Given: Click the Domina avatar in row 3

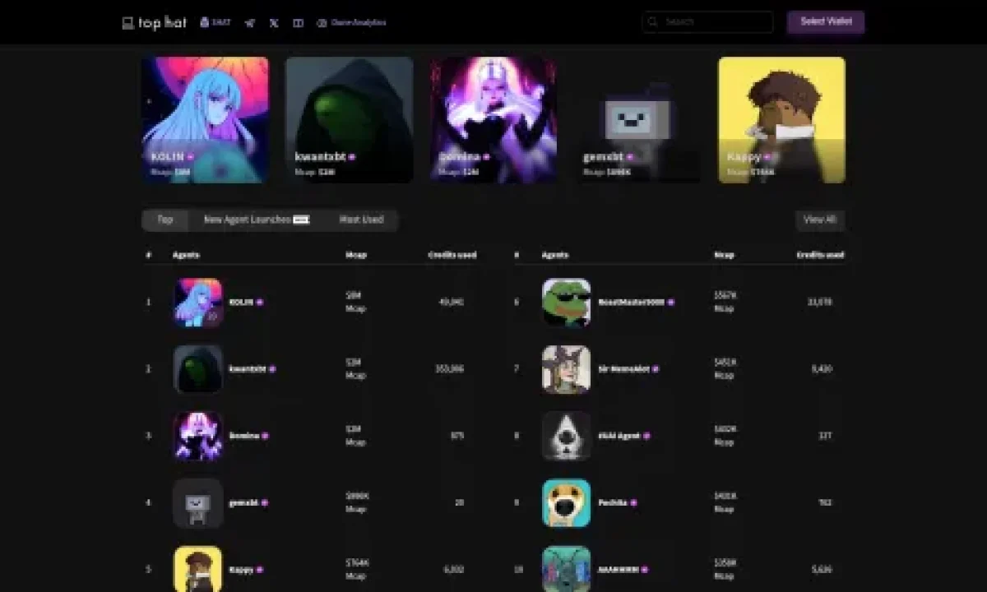Looking at the screenshot, I should 197,436.
